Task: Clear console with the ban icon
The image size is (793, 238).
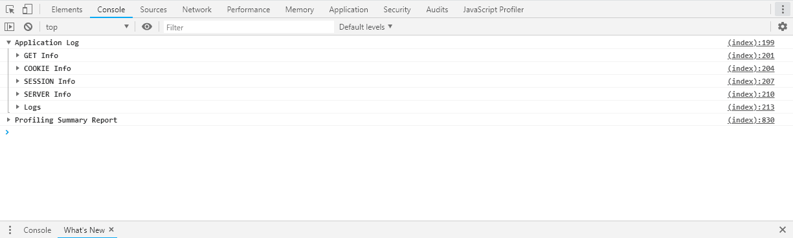Action: point(28,26)
